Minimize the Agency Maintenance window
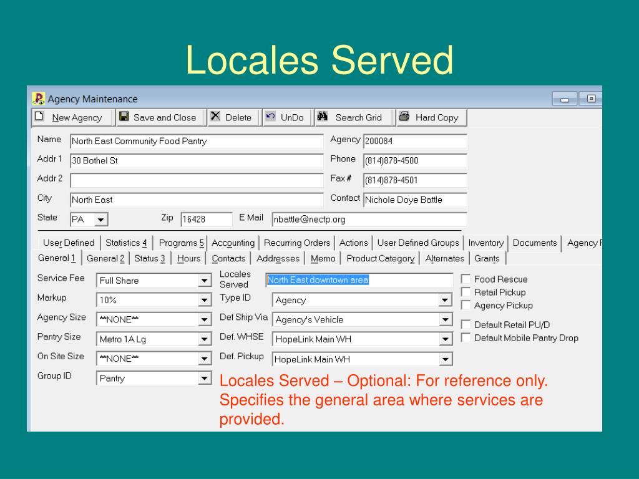639x479 pixels. click(x=564, y=99)
